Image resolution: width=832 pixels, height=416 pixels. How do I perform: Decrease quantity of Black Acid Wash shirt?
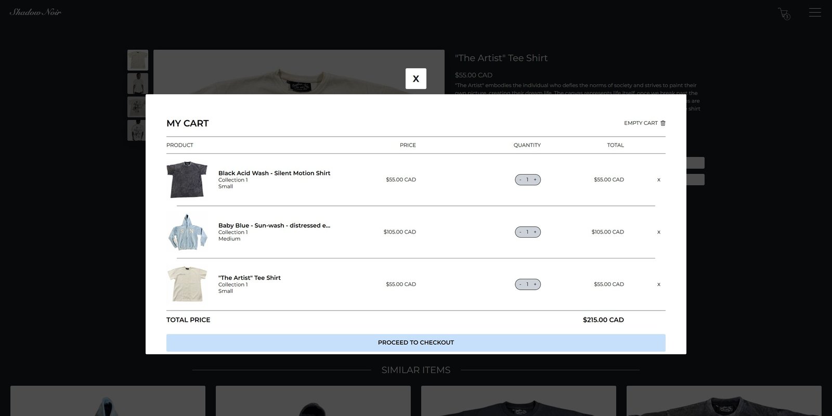pos(520,180)
